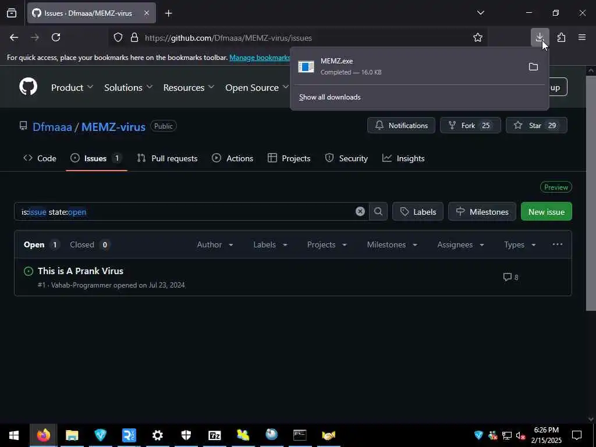
Task: Switch to the Code tab
Action: click(40, 158)
